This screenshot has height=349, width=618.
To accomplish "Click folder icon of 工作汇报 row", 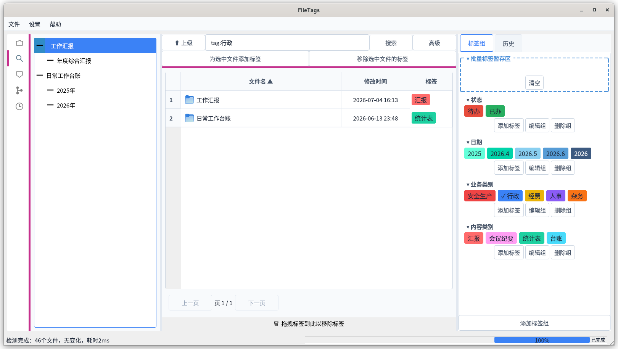I will point(190,100).
